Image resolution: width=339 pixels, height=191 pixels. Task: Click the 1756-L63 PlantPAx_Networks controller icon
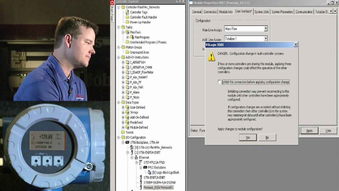click(x=132, y=147)
